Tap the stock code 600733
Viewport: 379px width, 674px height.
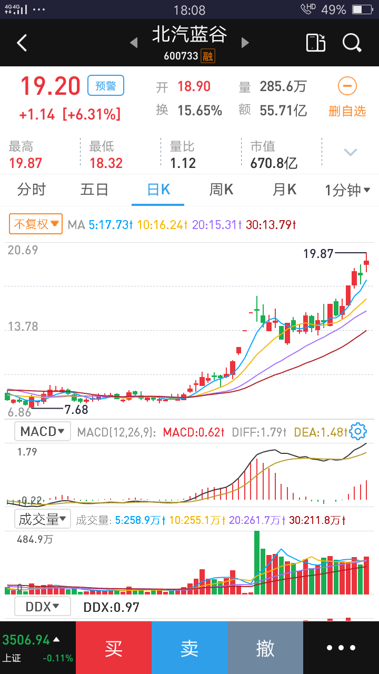click(x=181, y=56)
